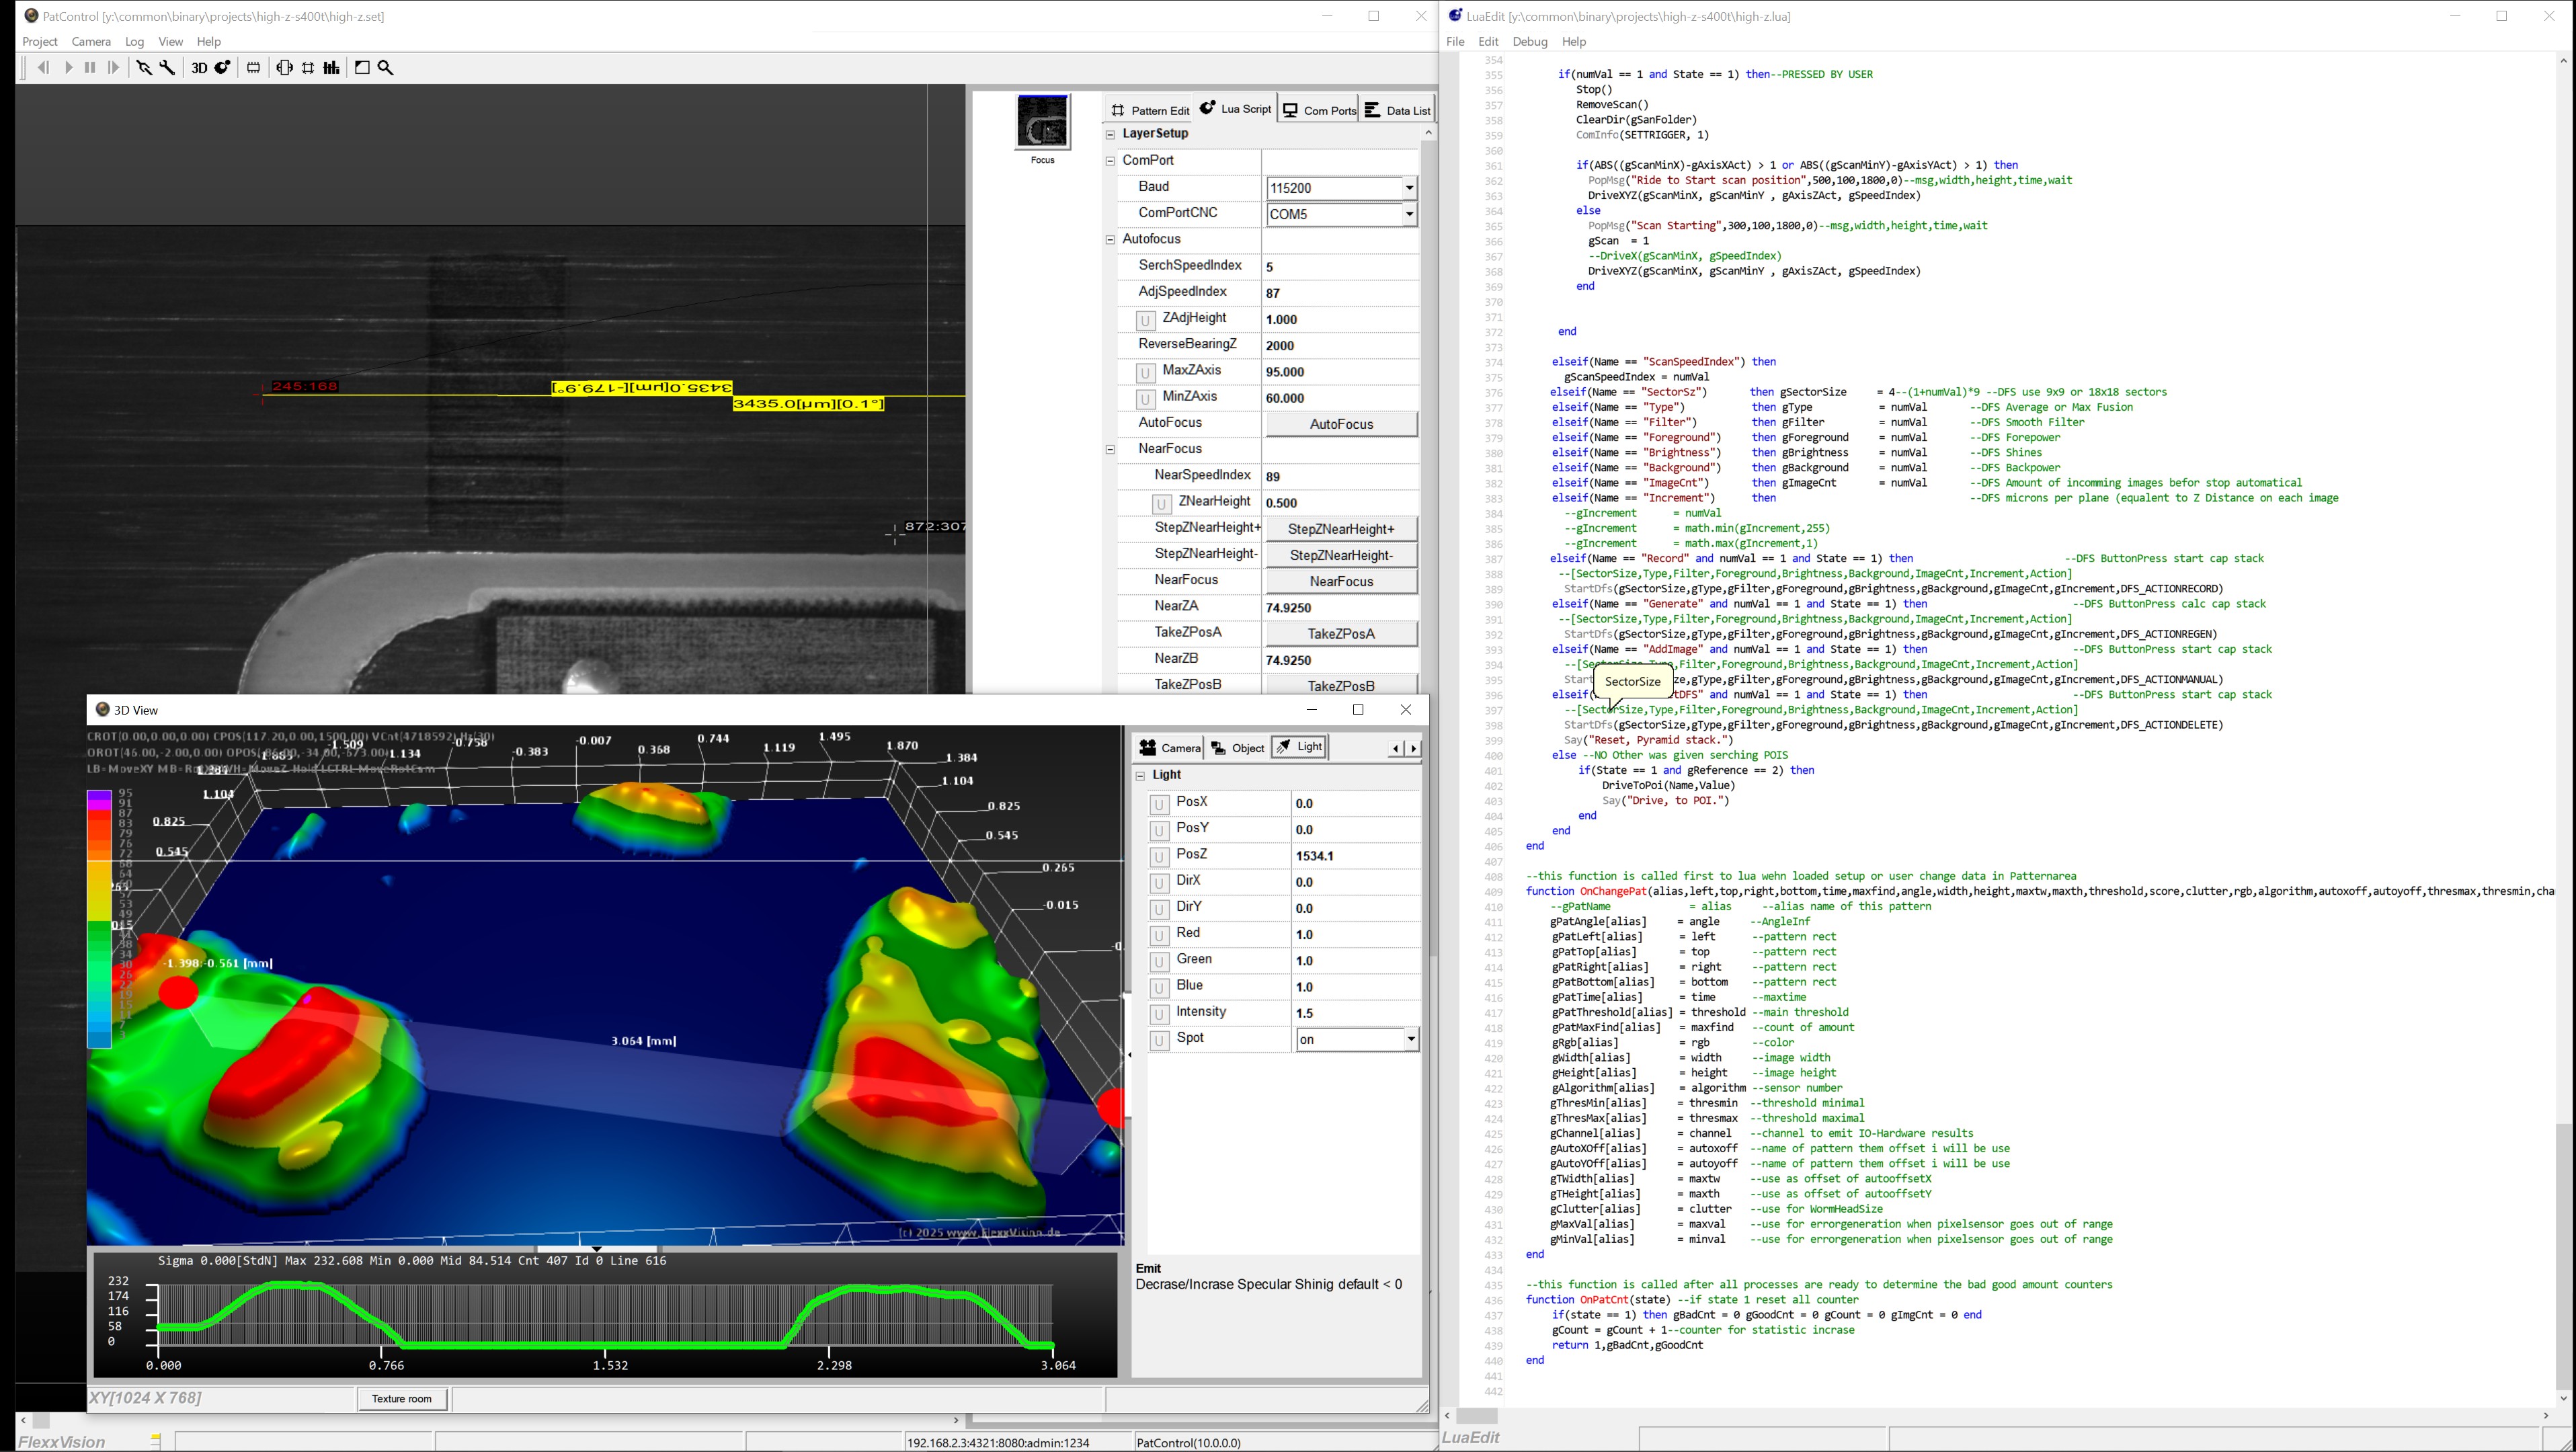Open the Debug menu in LuaEdit
2576x1452 pixels.
coord(1529,42)
